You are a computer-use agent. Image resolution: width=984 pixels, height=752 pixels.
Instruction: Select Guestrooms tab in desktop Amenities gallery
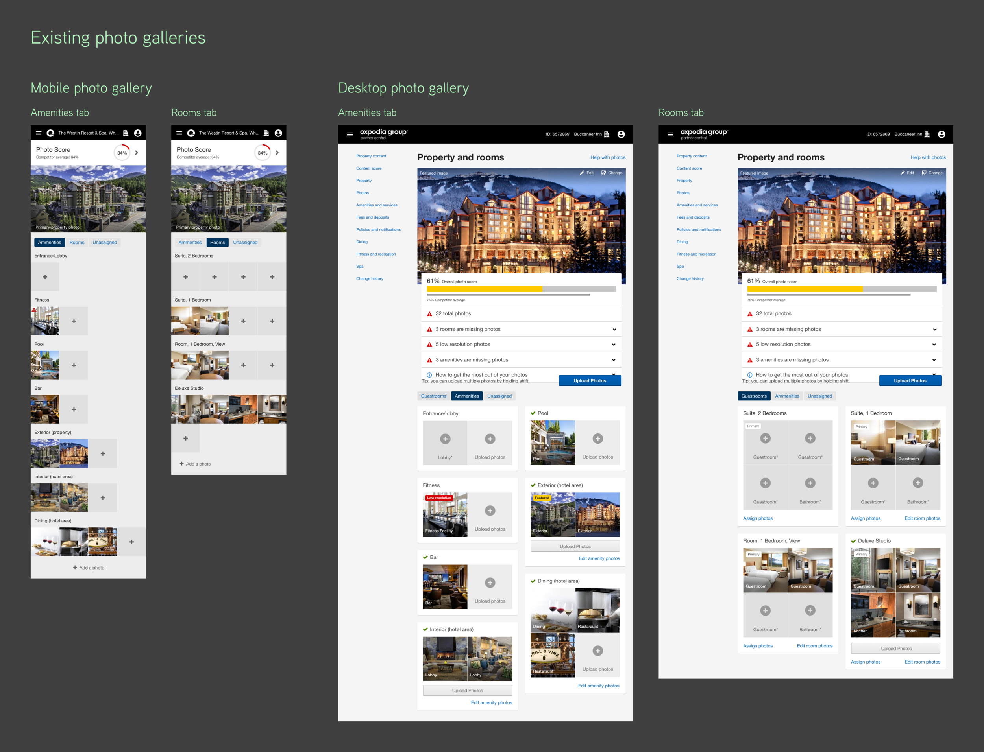tap(433, 396)
